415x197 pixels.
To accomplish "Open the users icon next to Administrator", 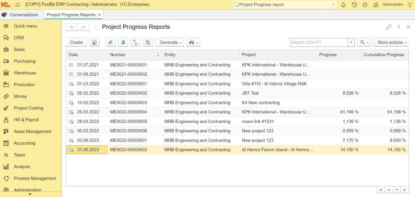I will click(x=376, y=4).
